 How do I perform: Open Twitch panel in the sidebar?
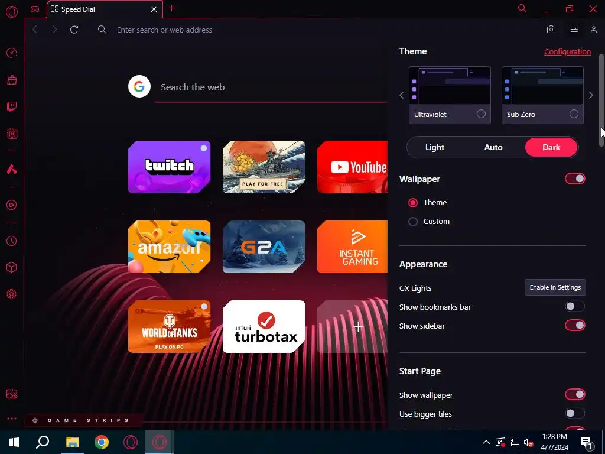12,106
